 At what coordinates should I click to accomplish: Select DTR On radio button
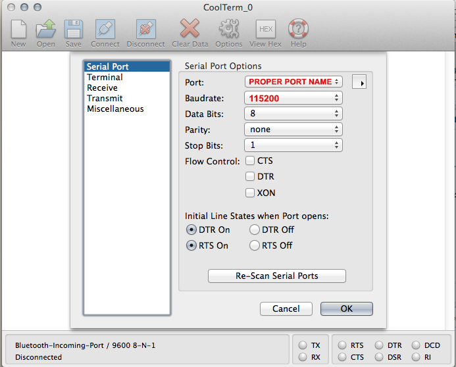click(191, 230)
